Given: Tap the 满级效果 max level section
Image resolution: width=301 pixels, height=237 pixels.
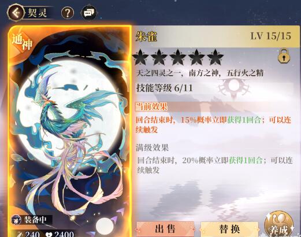Looking at the screenshot, I should tap(152, 148).
